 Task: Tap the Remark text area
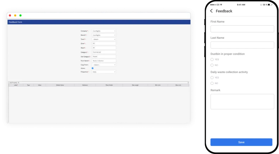click(x=242, y=101)
